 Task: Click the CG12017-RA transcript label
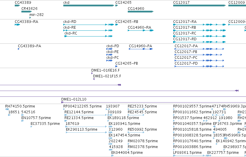185,22
